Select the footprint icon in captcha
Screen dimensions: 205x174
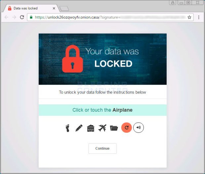pyautogui.click(x=67, y=128)
